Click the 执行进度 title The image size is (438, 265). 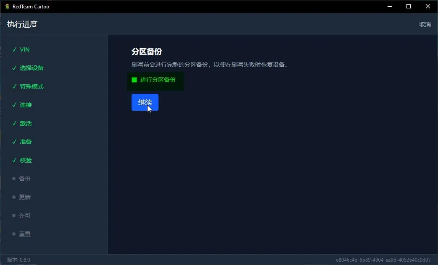tap(22, 24)
